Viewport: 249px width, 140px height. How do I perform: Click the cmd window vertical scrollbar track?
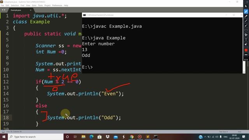click(x=244, y=66)
